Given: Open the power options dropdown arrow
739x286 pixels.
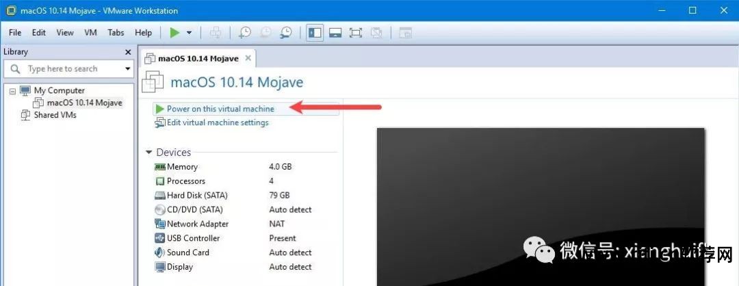Looking at the screenshot, I should [x=189, y=33].
